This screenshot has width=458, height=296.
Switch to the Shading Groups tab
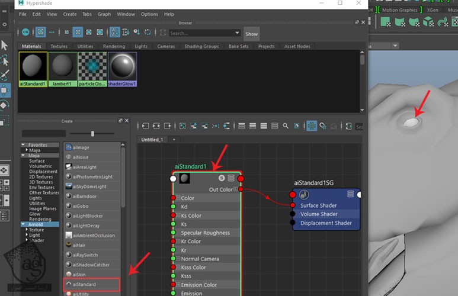pyautogui.click(x=203, y=46)
